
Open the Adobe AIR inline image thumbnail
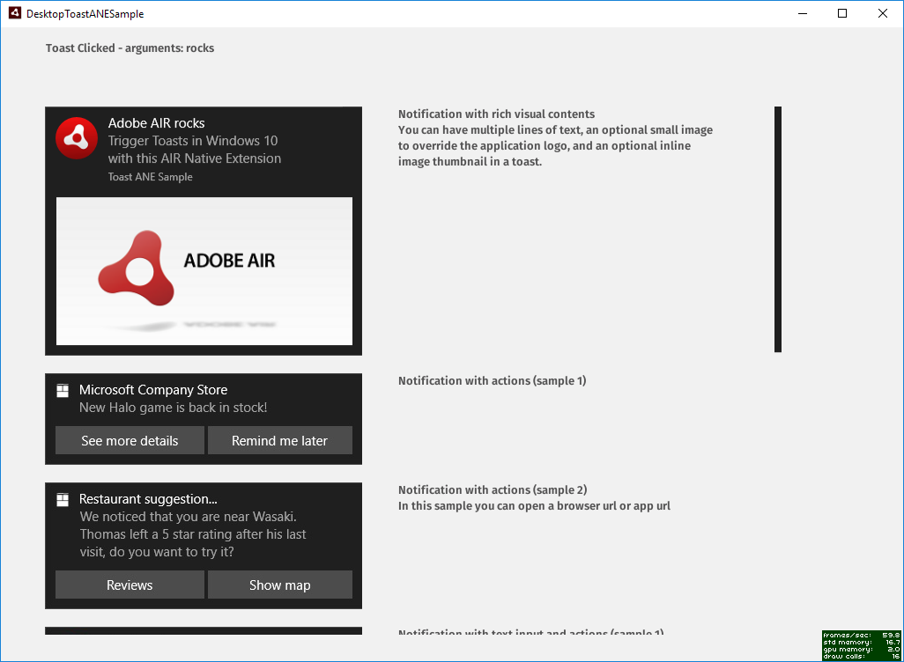pyautogui.click(x=204, y=271)
